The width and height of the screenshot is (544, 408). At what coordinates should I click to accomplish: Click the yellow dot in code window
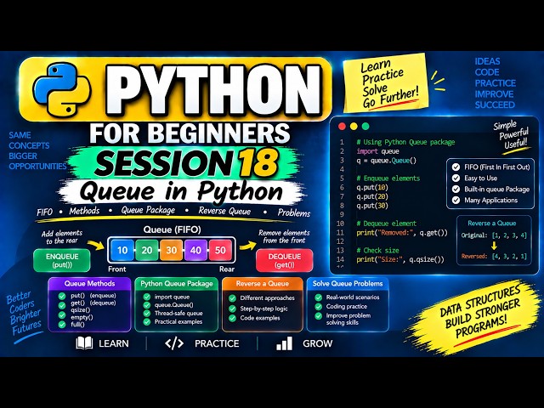click(x=354, y=127)
